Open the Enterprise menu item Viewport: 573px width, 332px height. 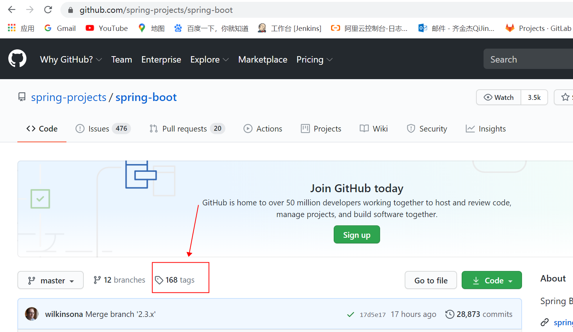tap(161, 60)
